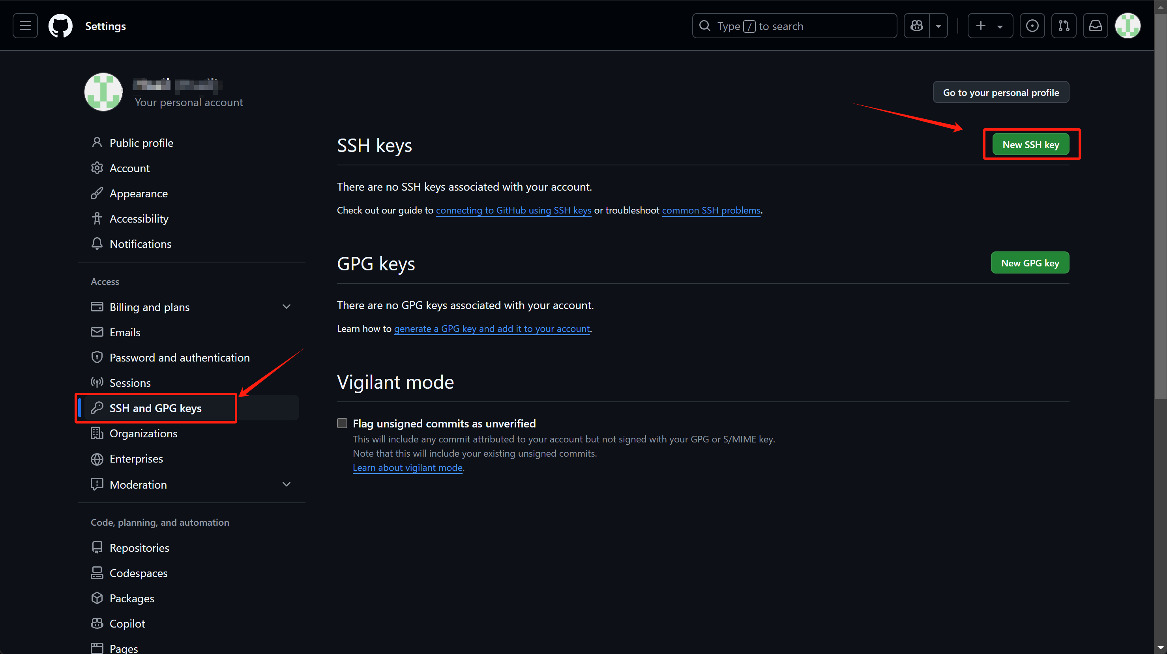
Task: Open the Notifications inbox icon
Action: 1096,26
